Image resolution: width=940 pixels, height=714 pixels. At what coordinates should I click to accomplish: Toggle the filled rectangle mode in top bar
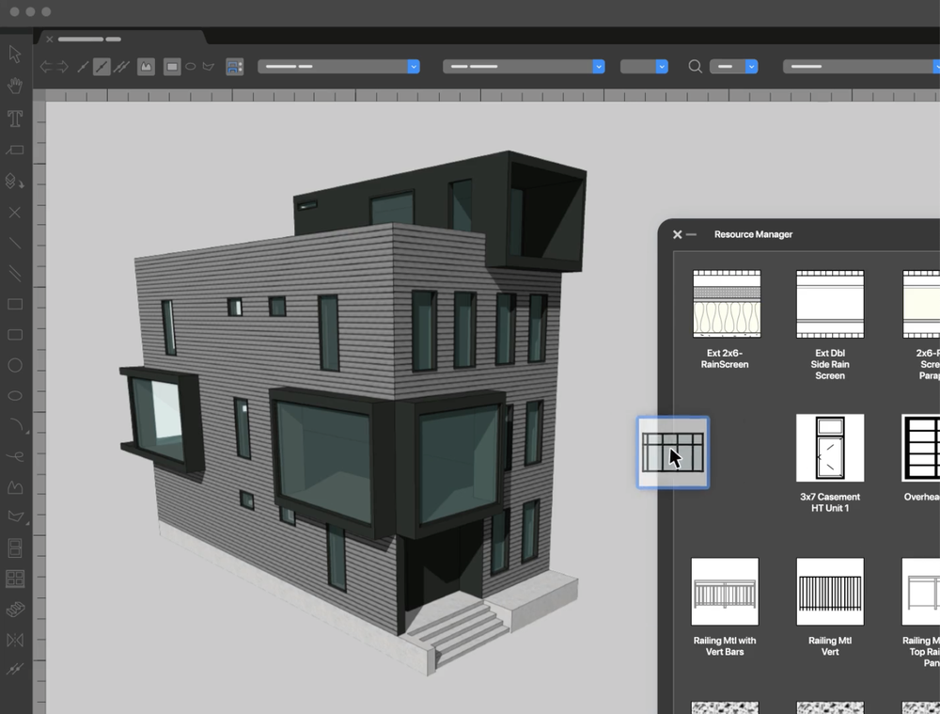(x=172, y=66)
